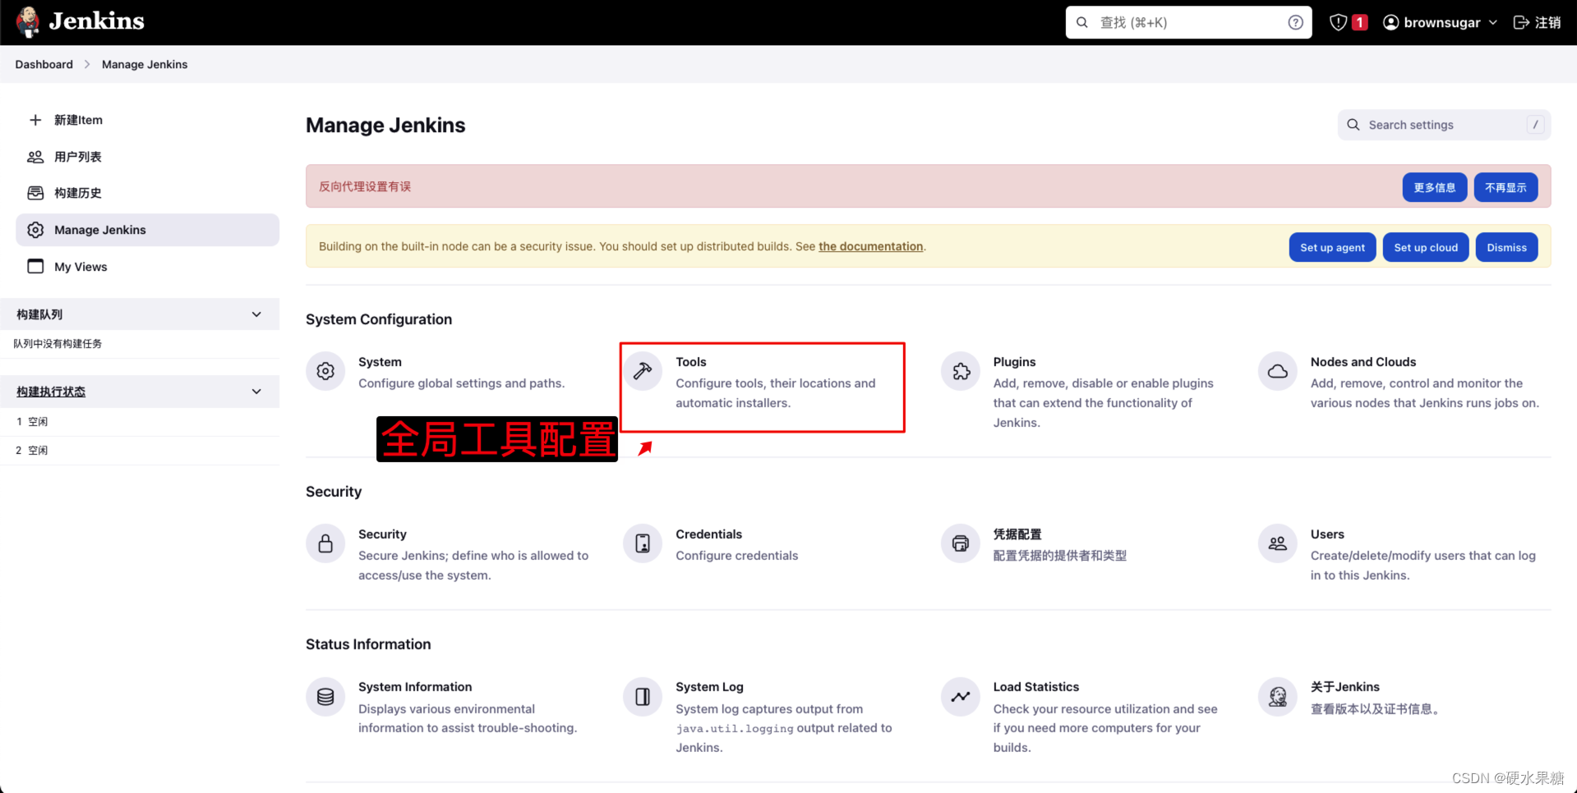Image resolution: width=1577 pixels, height=793 pixels.
Task: Open the 凭据配置 icon
Action: tap(961, 543)
